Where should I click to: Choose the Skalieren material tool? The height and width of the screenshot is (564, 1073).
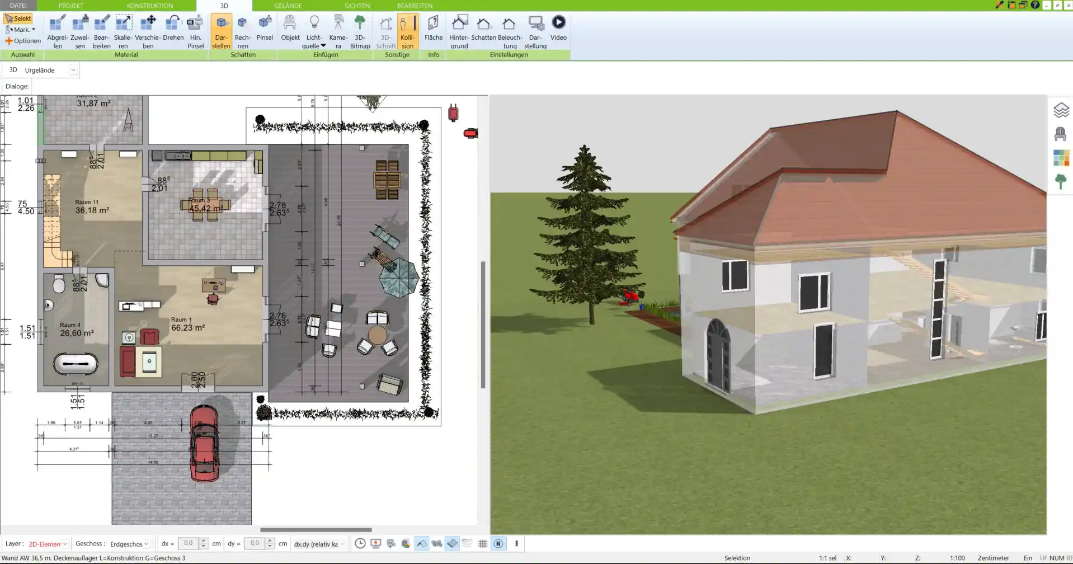click(123, 32)
